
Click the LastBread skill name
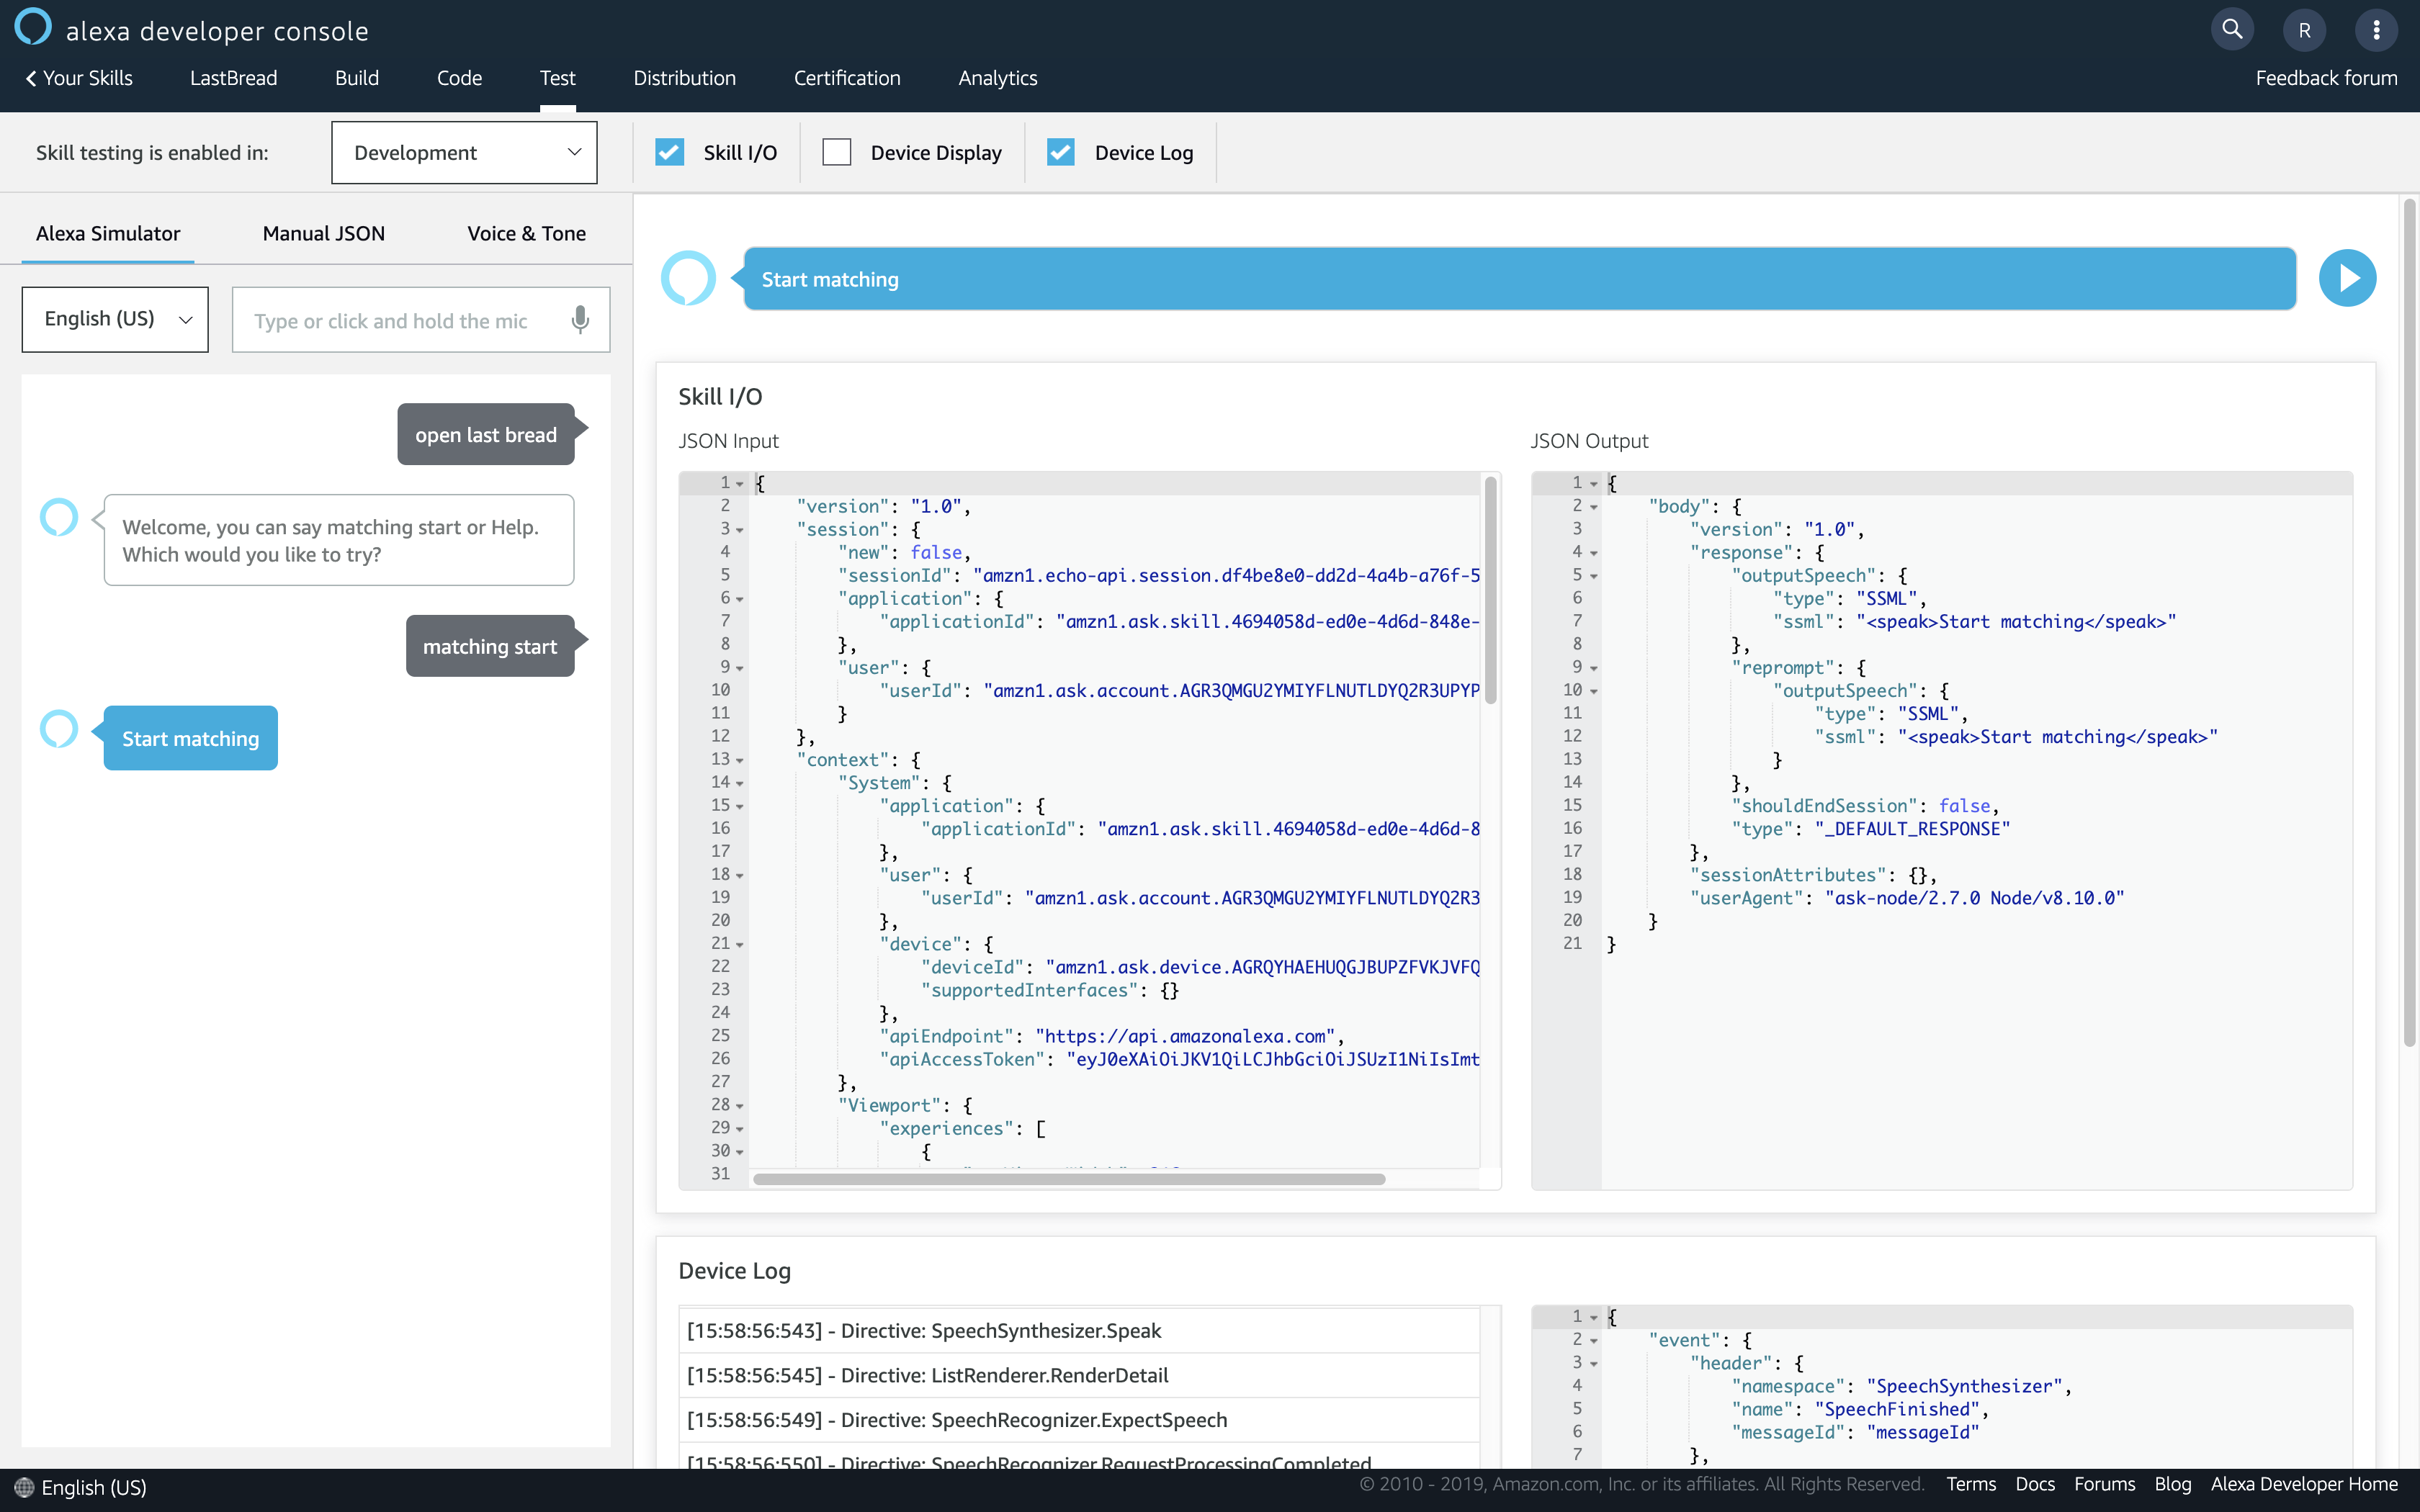click(233, 78)
